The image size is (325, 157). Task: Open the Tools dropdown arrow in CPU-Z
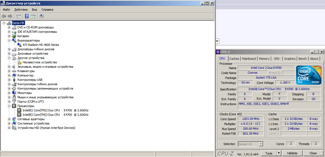pyautogui.click(x=279, y=153)
